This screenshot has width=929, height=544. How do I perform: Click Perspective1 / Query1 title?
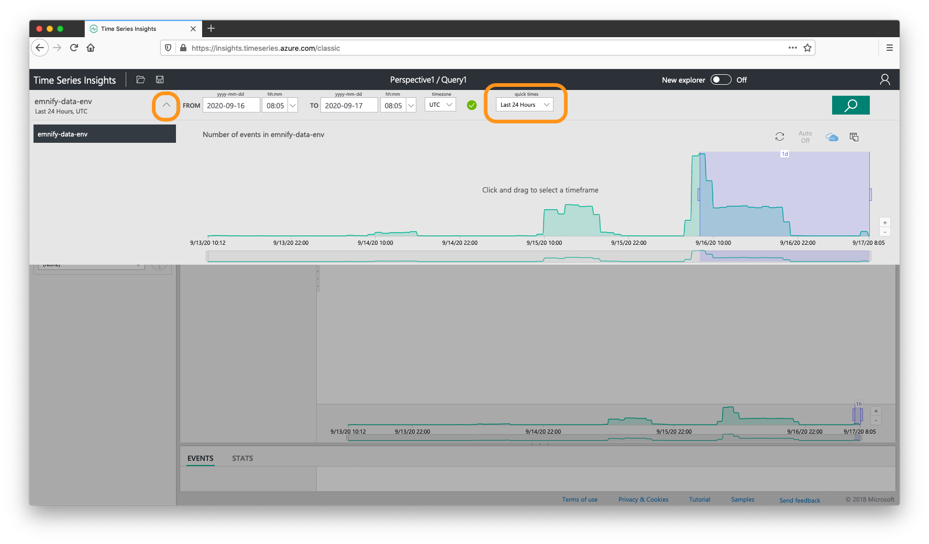tap(428, 80)
